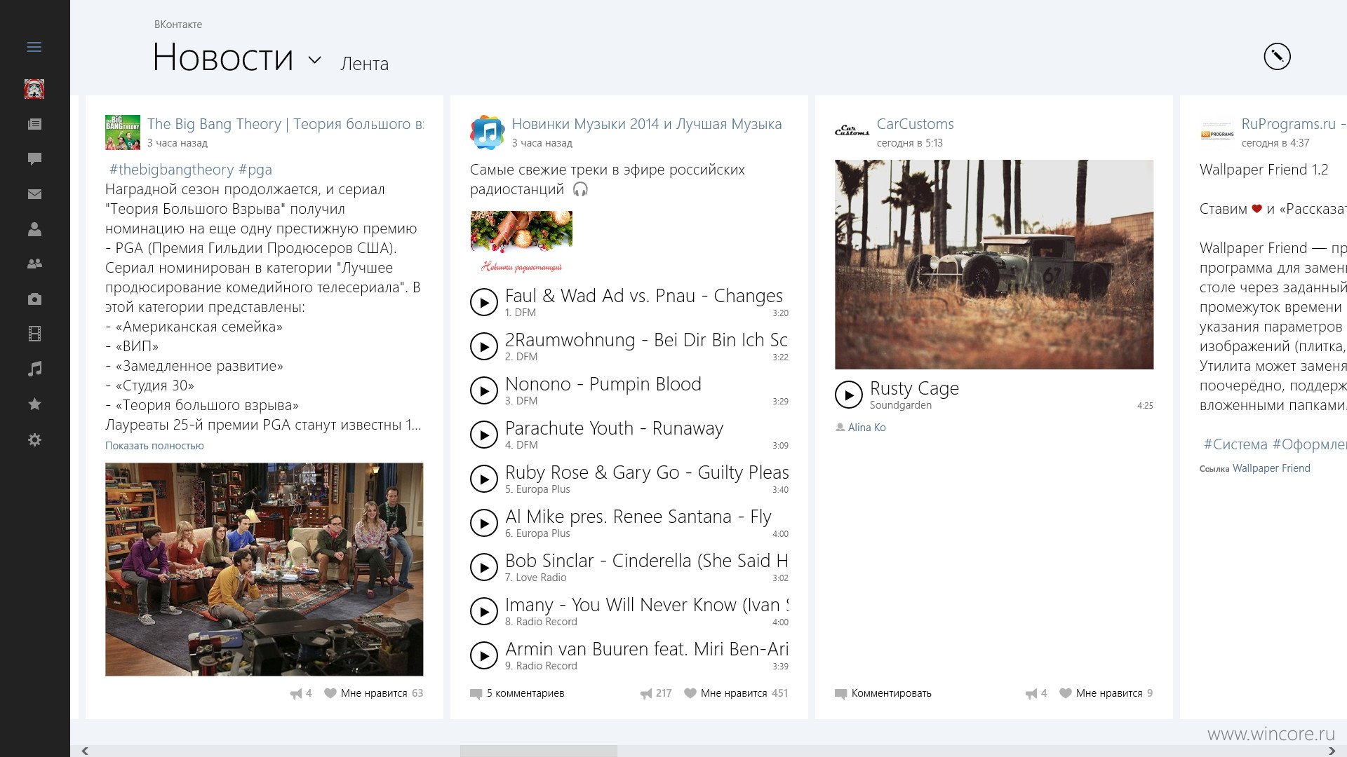Expand the Новости section dropdown arrow
The image size is (1347, 757).
pos(315,60)
